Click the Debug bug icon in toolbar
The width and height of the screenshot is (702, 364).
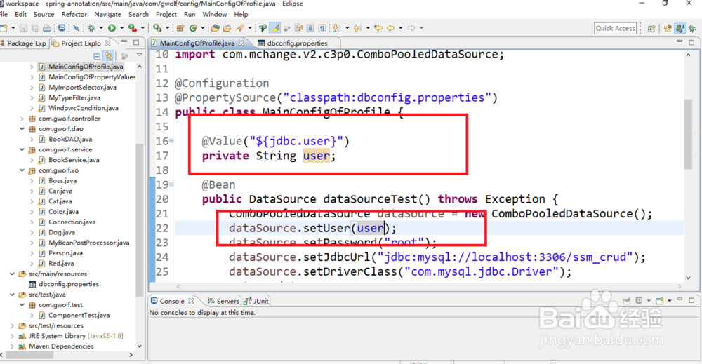click(91, 28)
